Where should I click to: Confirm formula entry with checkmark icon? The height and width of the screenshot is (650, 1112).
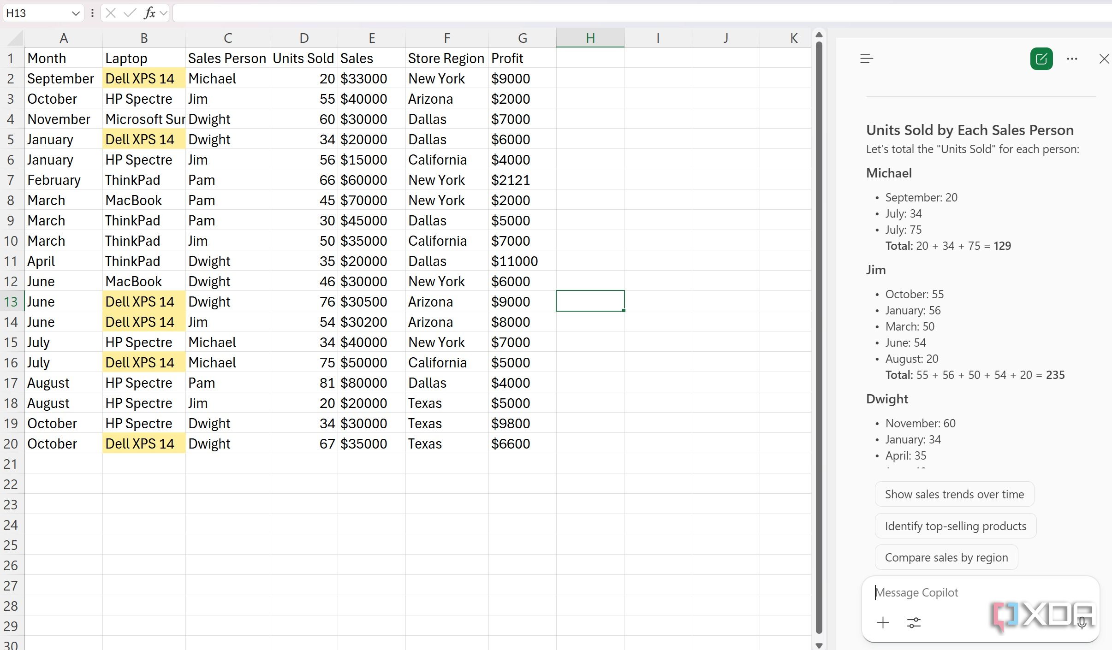point(130,13)
